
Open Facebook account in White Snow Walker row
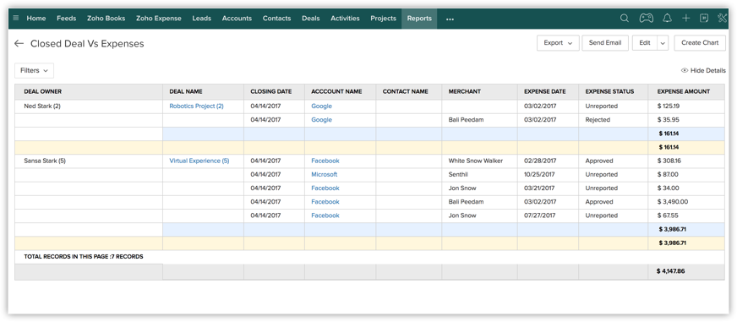click(325, 161)
